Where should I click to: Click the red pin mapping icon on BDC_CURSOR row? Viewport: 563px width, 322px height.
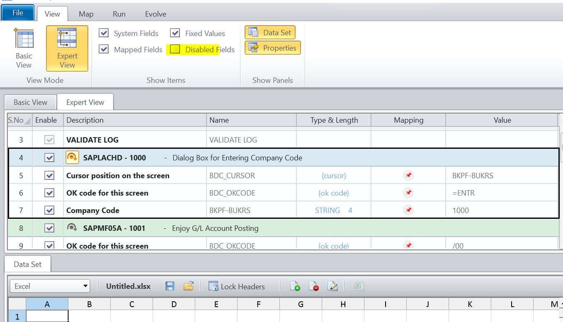click(408, 175)
